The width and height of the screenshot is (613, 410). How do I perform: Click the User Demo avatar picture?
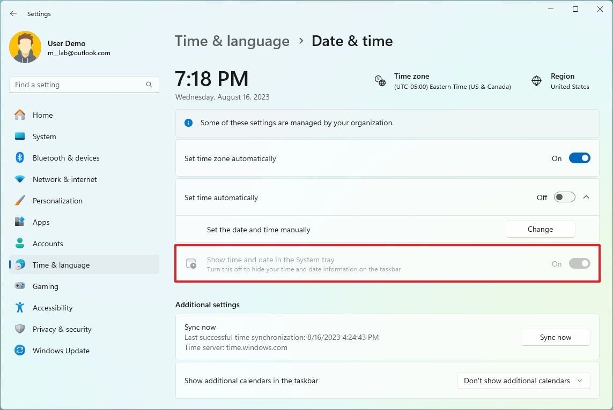(x=25, y=47)
